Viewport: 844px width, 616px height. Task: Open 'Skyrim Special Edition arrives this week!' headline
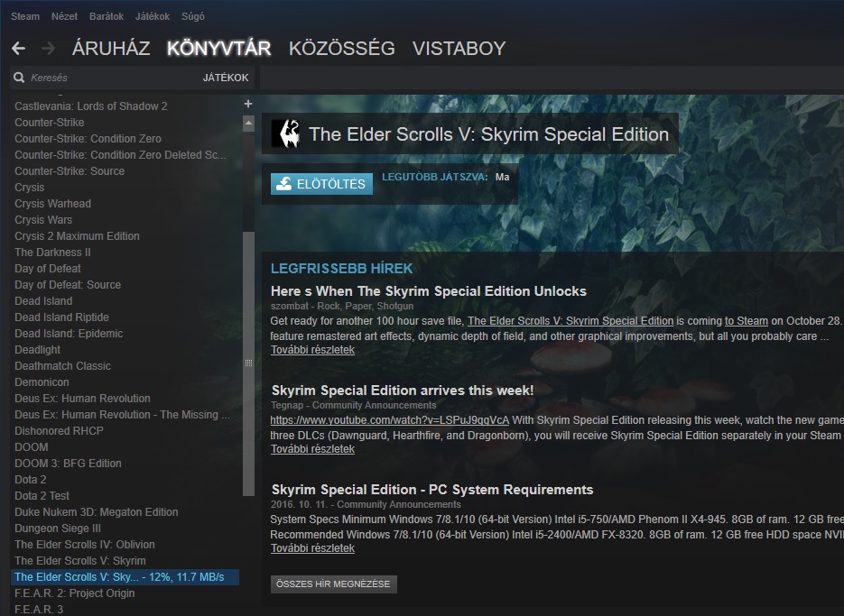tap(403, 390)
